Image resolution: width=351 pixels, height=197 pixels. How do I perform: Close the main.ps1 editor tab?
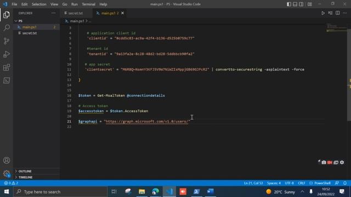tap(122, 13)
